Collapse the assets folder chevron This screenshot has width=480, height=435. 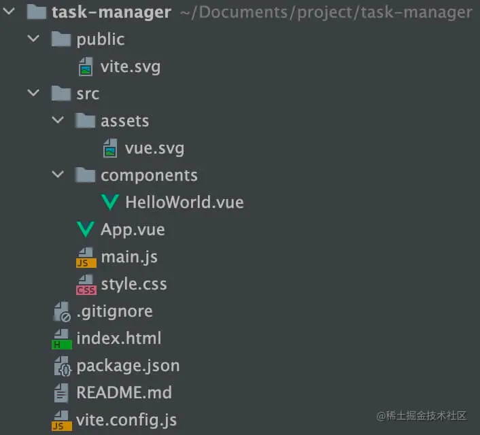[58, 120]
